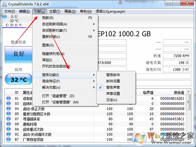The image size is (196, 147).
Task: Click the status orb for attribute 03
Action: click(8, 104)
